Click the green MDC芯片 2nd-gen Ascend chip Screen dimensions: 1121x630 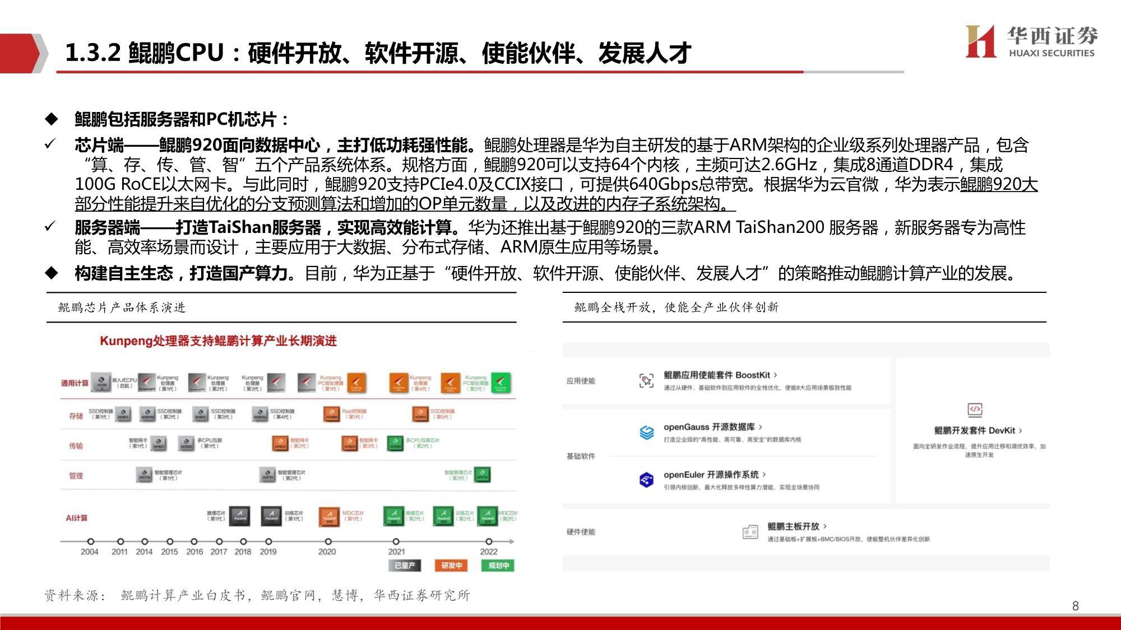(488, 516)
